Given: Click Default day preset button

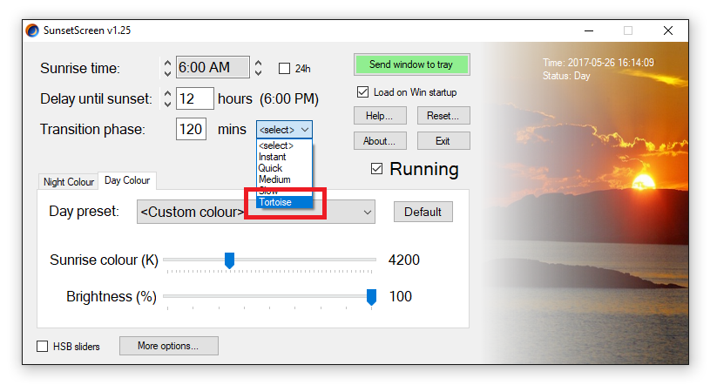Looking at the screenshot, I should coord(423,212).
